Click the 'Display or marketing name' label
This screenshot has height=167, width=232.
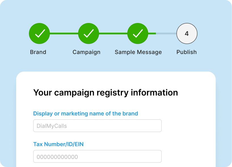pos(86,114)
